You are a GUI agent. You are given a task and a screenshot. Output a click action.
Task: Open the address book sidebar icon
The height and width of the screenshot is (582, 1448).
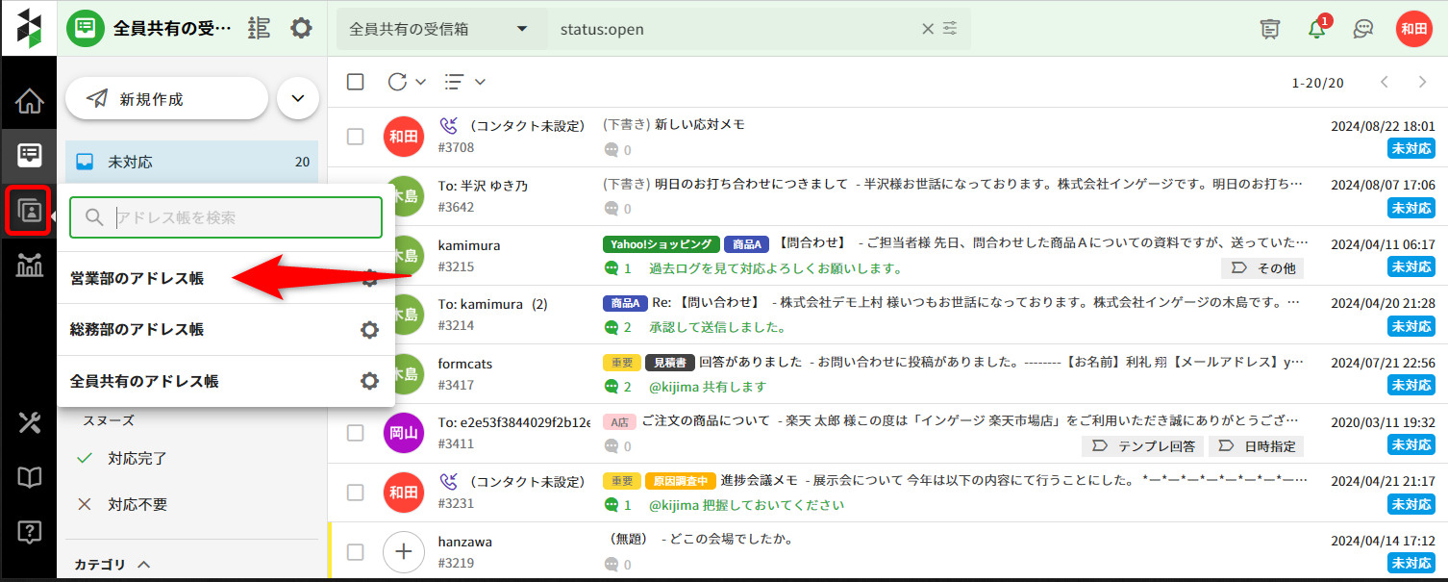click(x=30, y=211)
